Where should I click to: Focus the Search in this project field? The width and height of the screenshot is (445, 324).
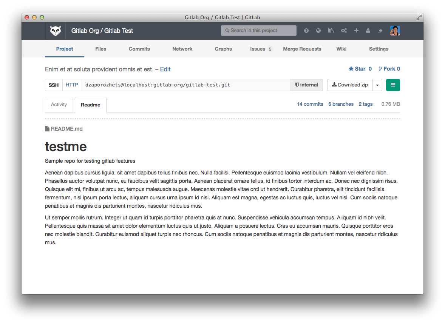pyautogui.click(x=259, y=31)
